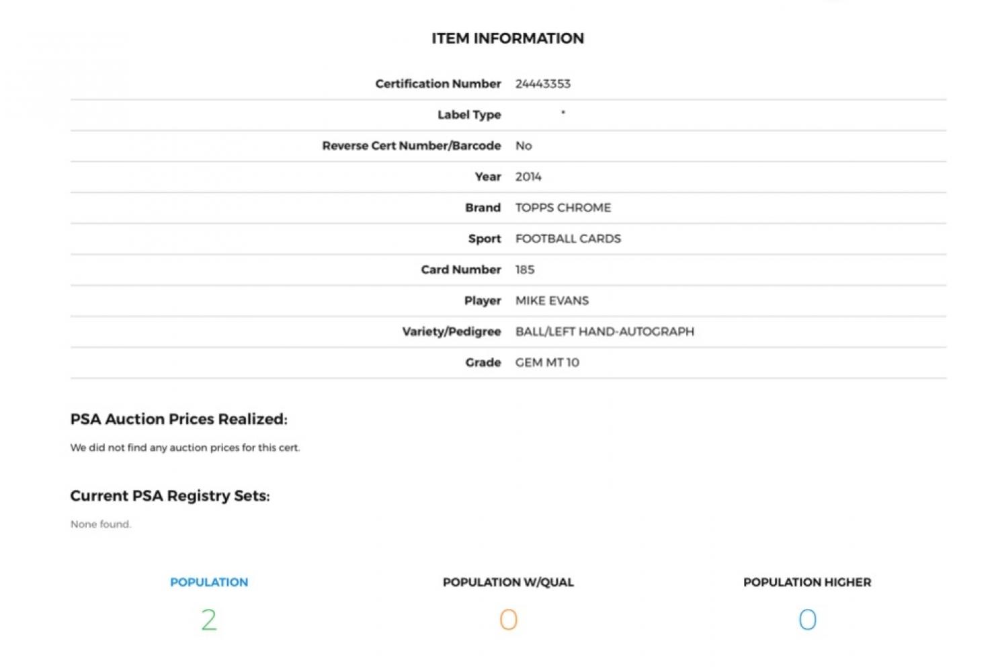Click the Label Type row label
996x672 pixels.
(469, 115)
